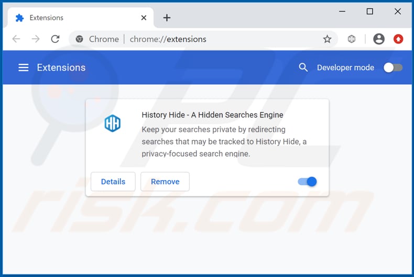The width and height of the screenshot is (414, 277).
Task: Open a new tab with plus button
Action: pyautogui.click(x=167, y=18)
